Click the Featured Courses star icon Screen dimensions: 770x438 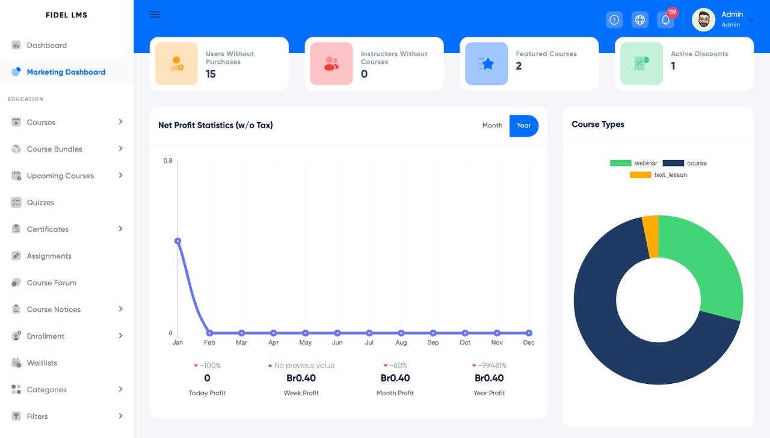tap(486, 64)
